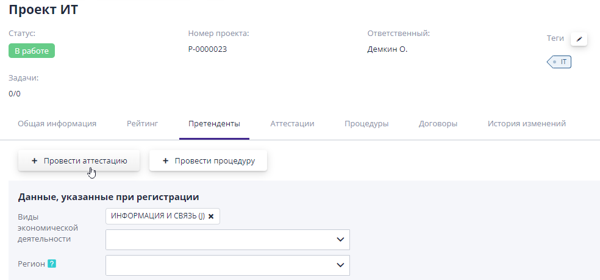Click the region help question mark icon
The width and height of the screenshot is (600, 280).
pyautogui.click(x=52, y=264)
